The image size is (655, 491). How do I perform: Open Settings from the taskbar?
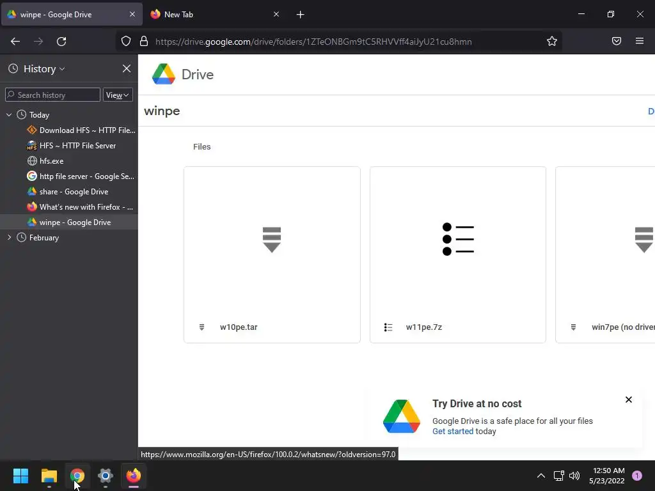point(106,476)
